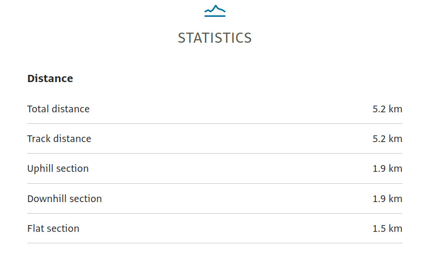Click the underline beneath the mountain icon
Screen dimensions: 423x275
click(215, 16)
